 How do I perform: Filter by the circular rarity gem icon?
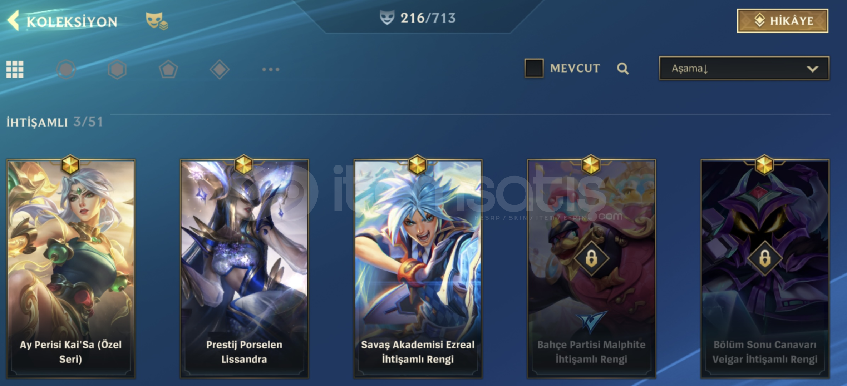(x=66, y=69)
